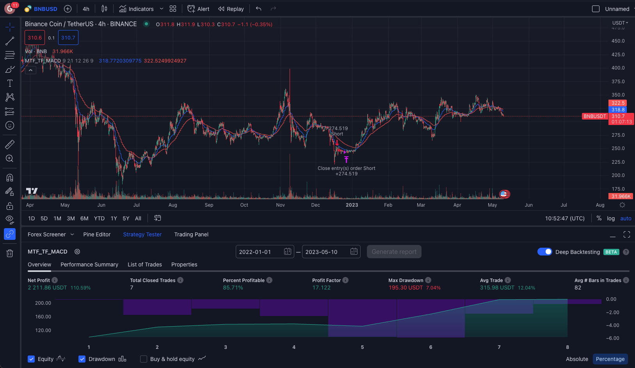Open end date calendar picker

click(354, 252)
